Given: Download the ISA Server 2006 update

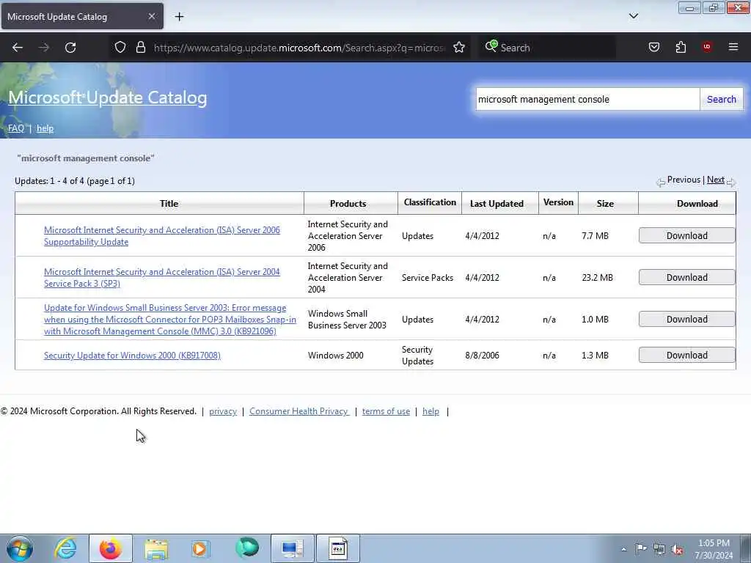Looking at the screenshot, I should point(686,235).
